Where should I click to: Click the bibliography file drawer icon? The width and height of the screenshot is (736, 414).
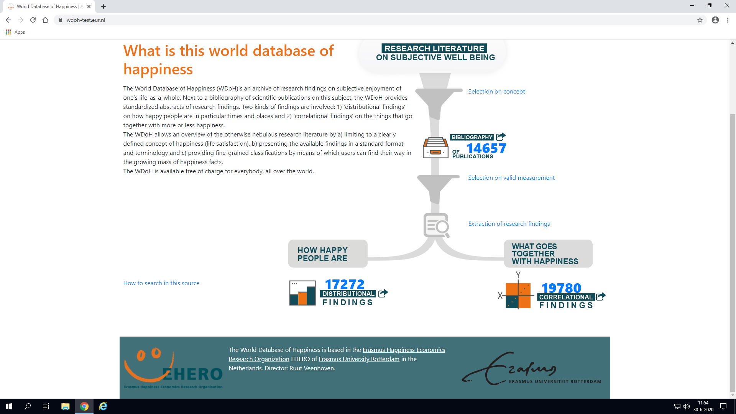coord(435,148)
